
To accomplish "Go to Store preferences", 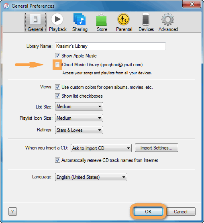I will click(x=102, y=22).
